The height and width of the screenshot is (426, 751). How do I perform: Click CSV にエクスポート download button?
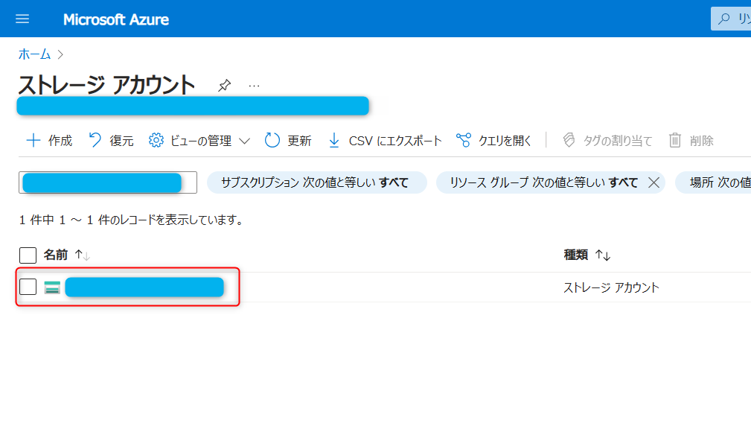385,141
